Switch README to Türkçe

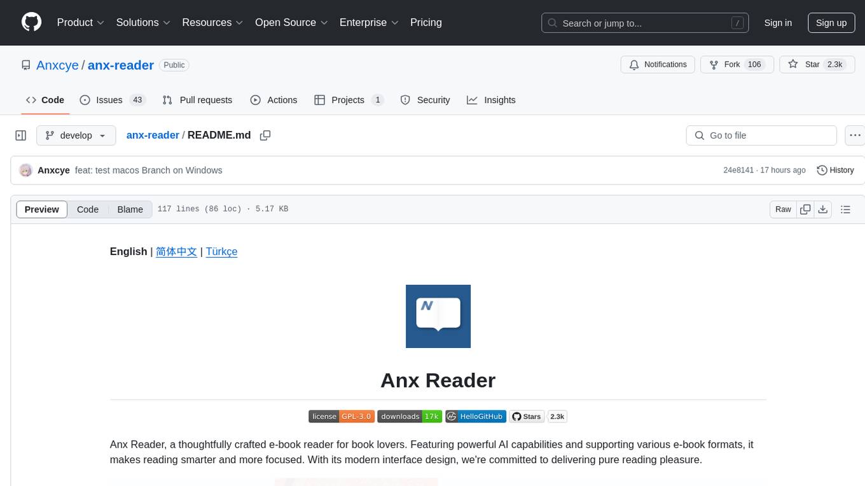point(221,251)
